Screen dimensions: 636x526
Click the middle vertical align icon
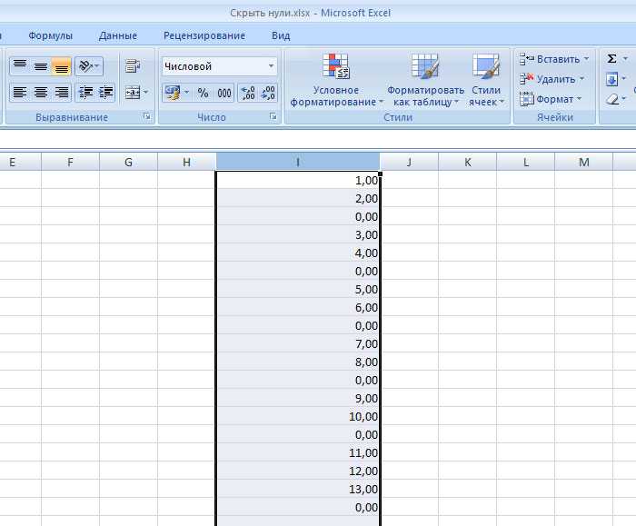[x=41, y=65]
